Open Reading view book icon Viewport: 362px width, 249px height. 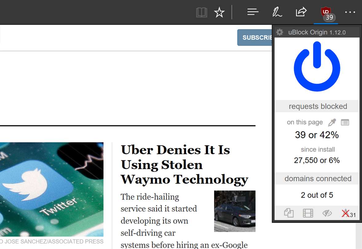coord(201,12)
